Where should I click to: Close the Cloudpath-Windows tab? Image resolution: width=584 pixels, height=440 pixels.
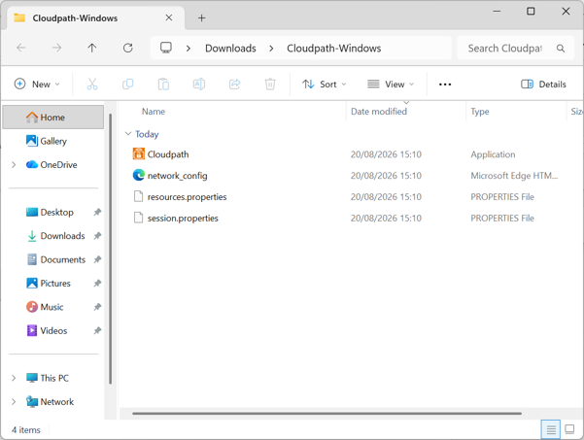click(x=169, y=17)
